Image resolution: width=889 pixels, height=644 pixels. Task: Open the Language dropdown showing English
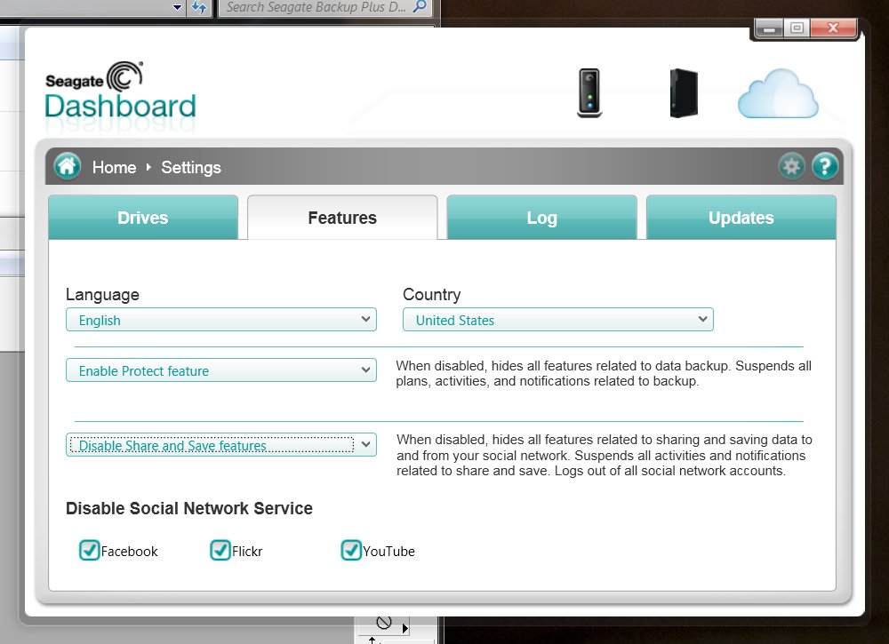click(x=221, y=320)
